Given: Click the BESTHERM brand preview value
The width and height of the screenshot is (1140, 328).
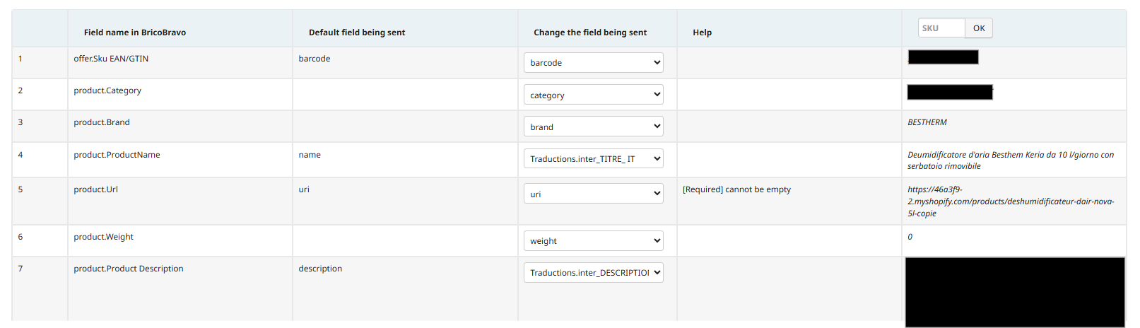Looking at the screenshot, I should [x=927, y=122].
